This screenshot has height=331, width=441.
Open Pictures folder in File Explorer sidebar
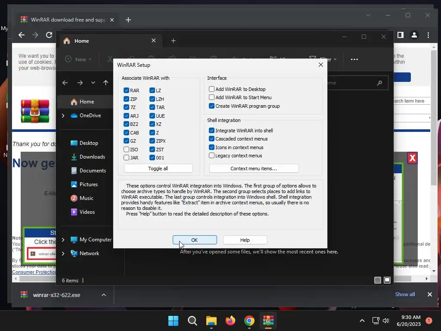[x=84, y=184]
